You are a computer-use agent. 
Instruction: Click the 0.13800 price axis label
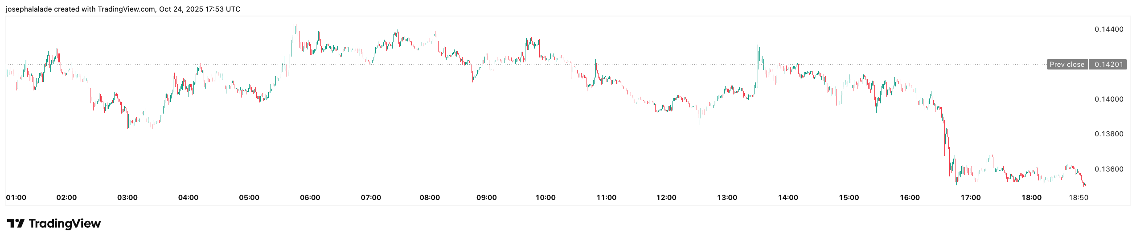1109,134
